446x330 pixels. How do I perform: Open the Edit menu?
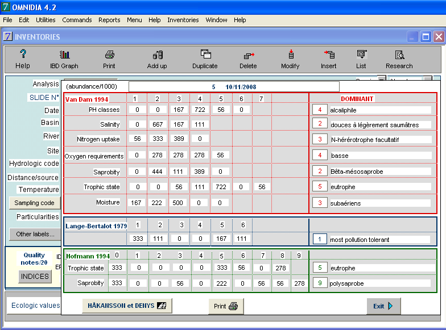(x=24, y=20)
